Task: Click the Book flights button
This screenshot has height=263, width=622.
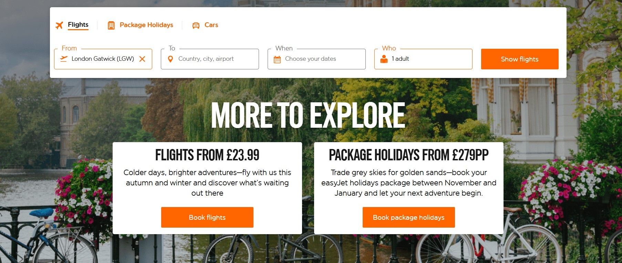Action: point(207,217)
